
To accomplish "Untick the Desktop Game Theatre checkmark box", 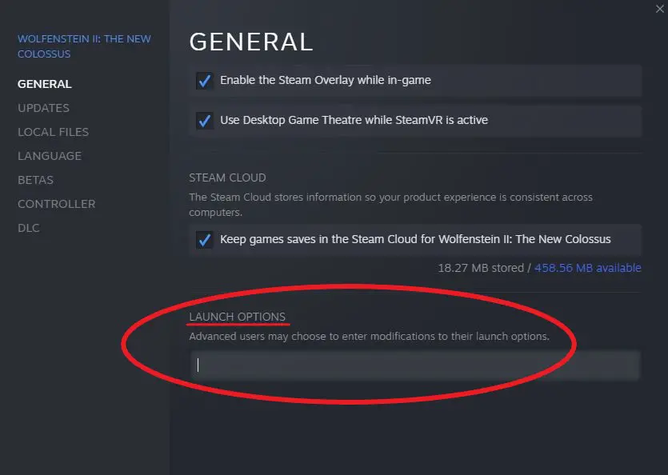I will coord(205,121).
